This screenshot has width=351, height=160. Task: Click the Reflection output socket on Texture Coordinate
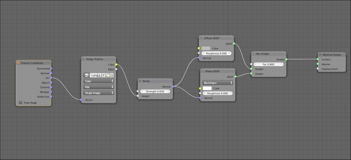tap(51, 97)
